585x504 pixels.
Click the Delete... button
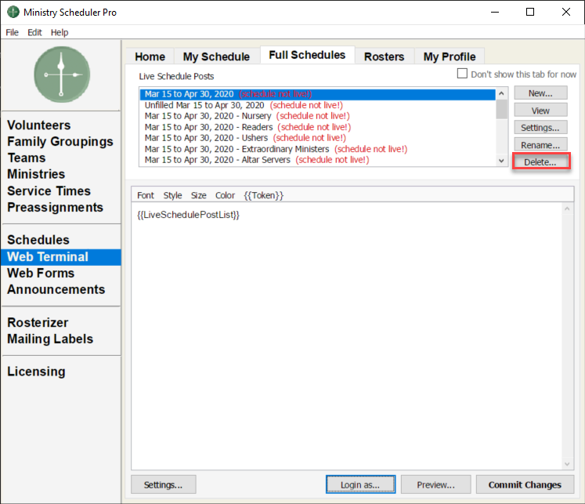coord(540,162)
